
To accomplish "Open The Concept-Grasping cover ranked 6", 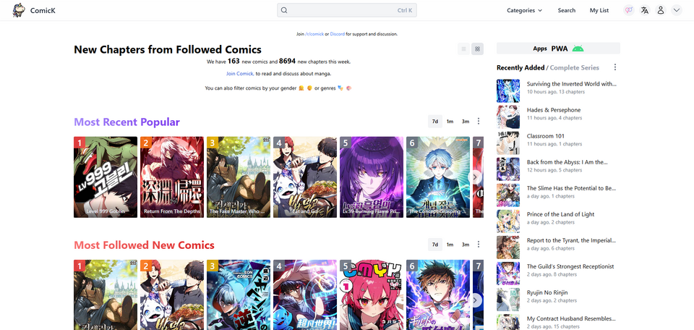I will [438, 177].
